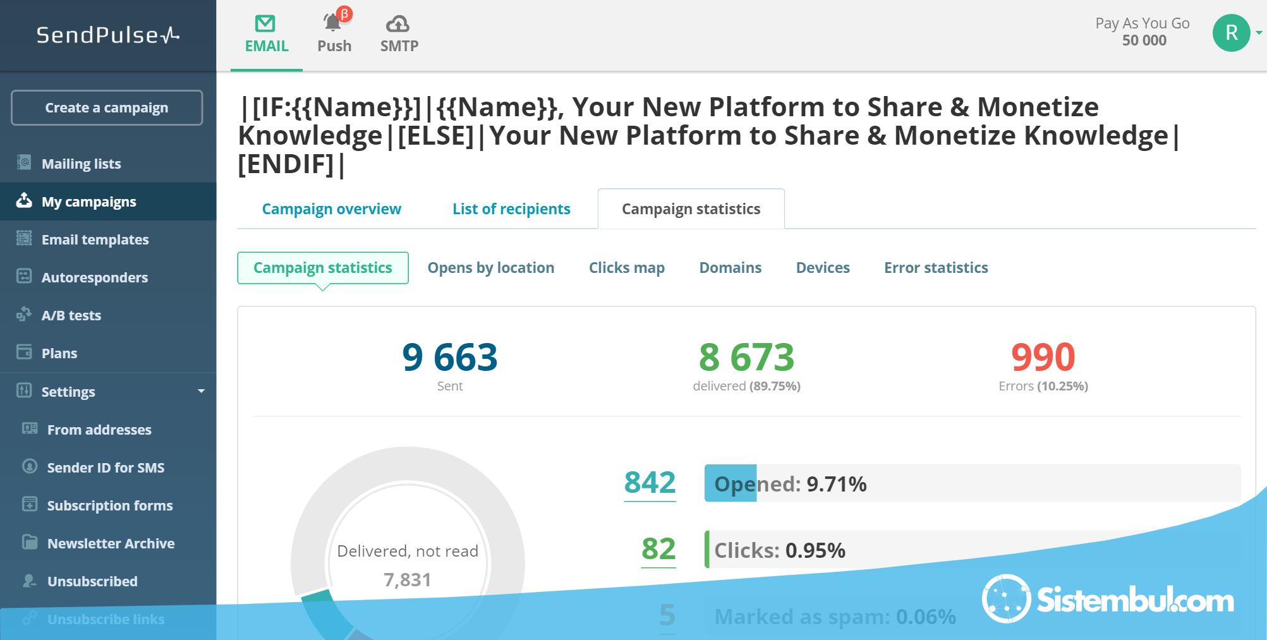
Task: Click the From addresses icon
Action: pos(30,429)
